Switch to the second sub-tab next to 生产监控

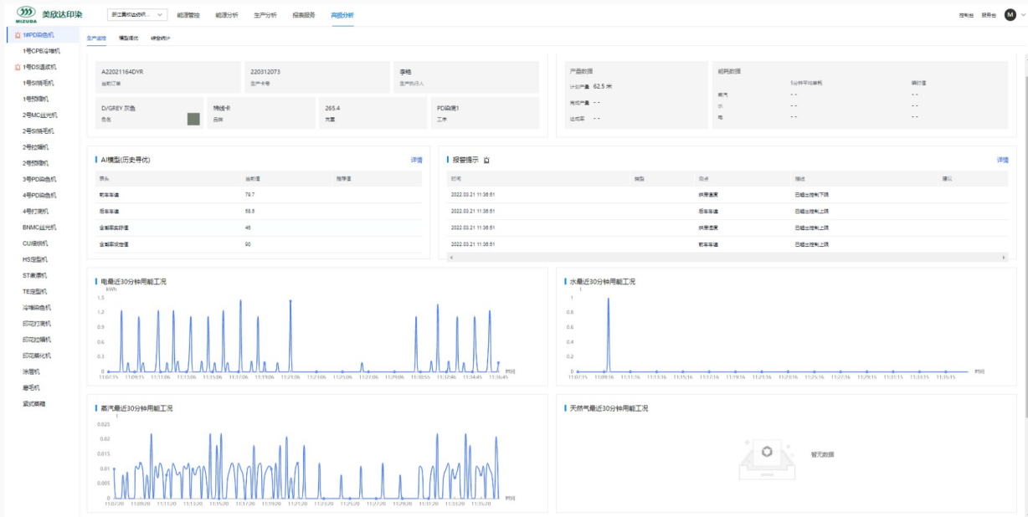[x=128, y=38]
